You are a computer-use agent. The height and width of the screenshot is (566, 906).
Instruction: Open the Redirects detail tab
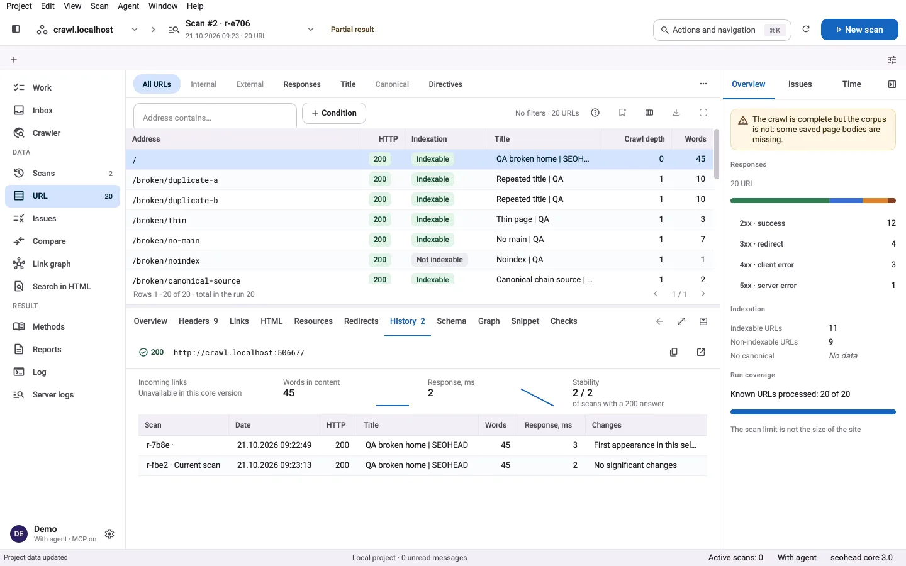(x=361, y=321)
